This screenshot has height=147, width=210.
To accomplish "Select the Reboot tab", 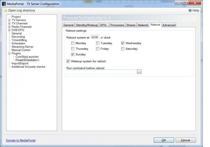I will [x=155, y=25].
